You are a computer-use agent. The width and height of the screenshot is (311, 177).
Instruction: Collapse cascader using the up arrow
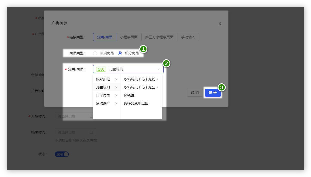[159, 69]
